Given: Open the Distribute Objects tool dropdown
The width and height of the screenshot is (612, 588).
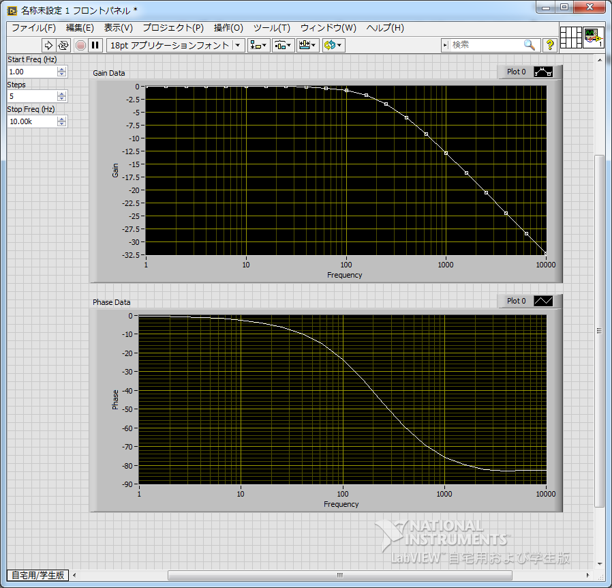Looking at the screenshot, I should click(283, 45).
